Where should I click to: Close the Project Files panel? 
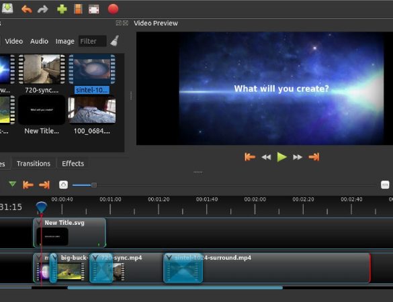[x=126, y=23]
